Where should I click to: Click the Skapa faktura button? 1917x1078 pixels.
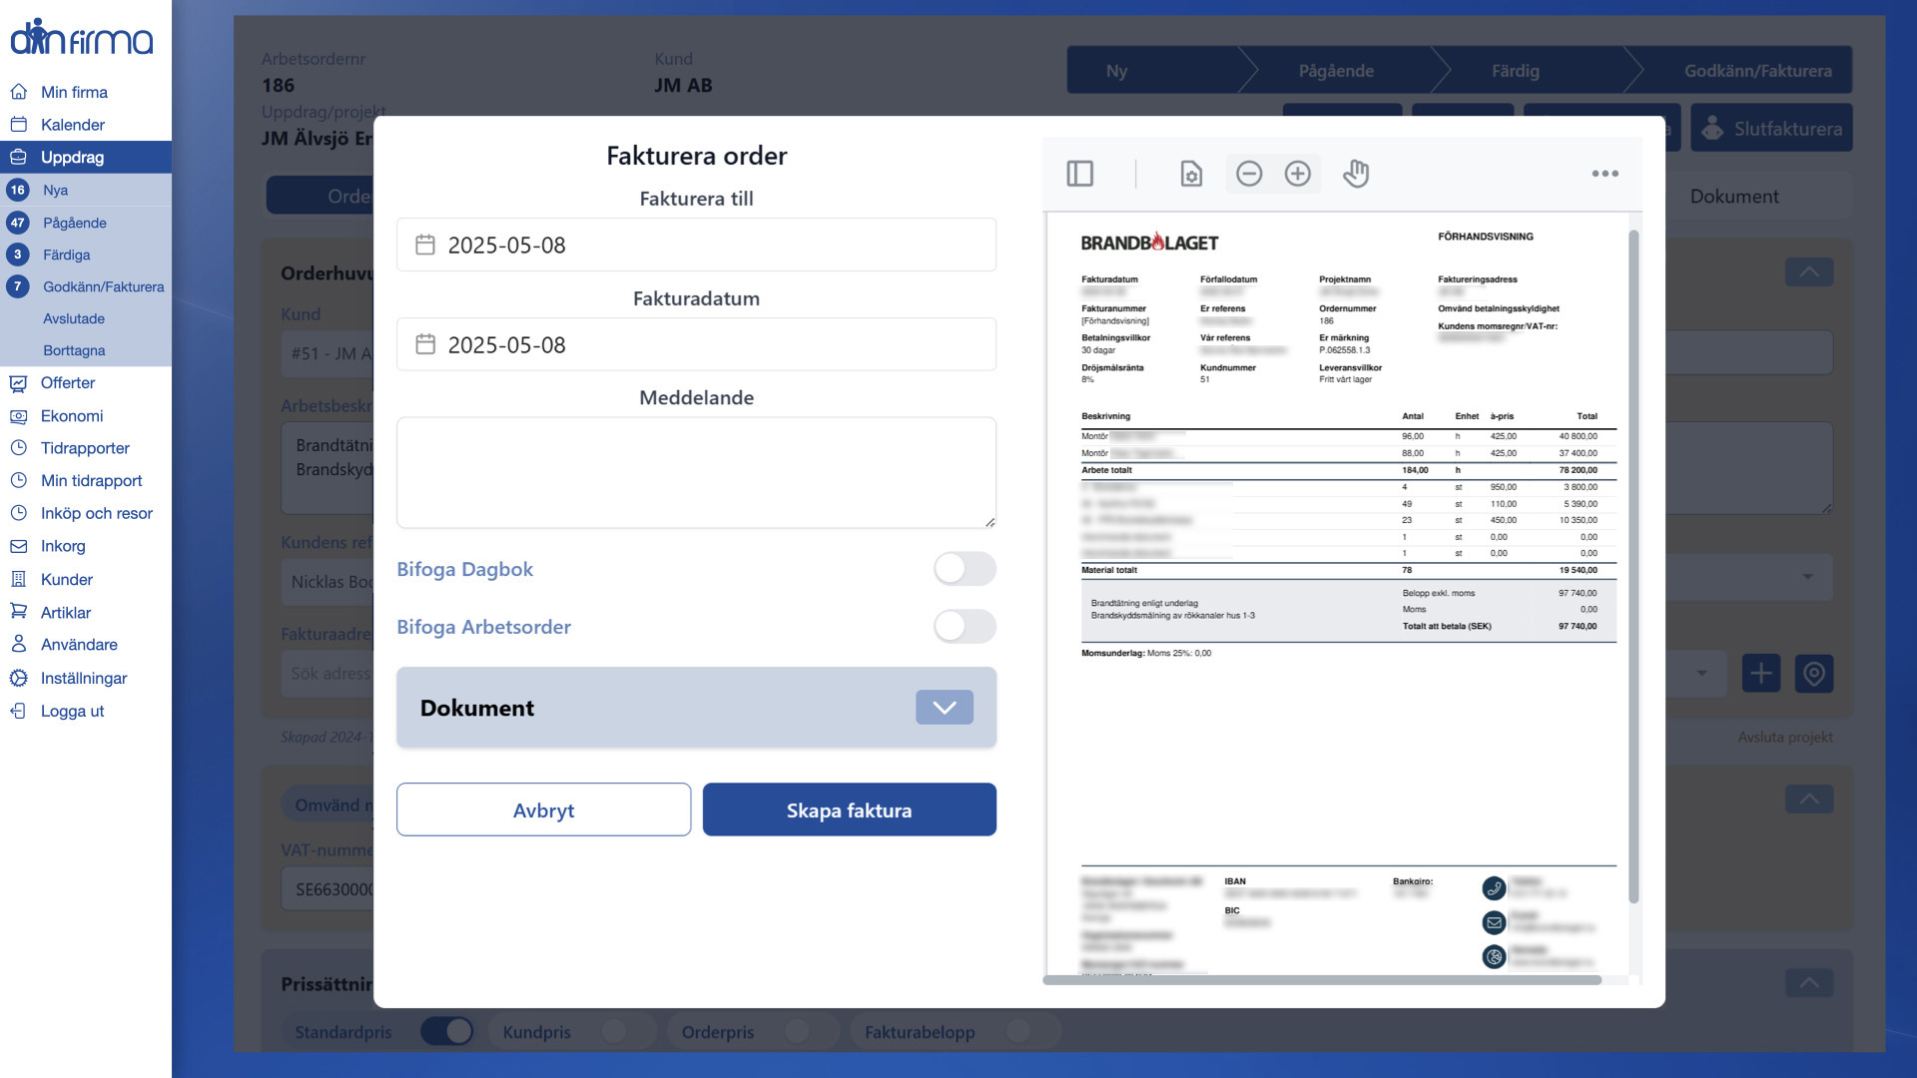pos(849,809)
